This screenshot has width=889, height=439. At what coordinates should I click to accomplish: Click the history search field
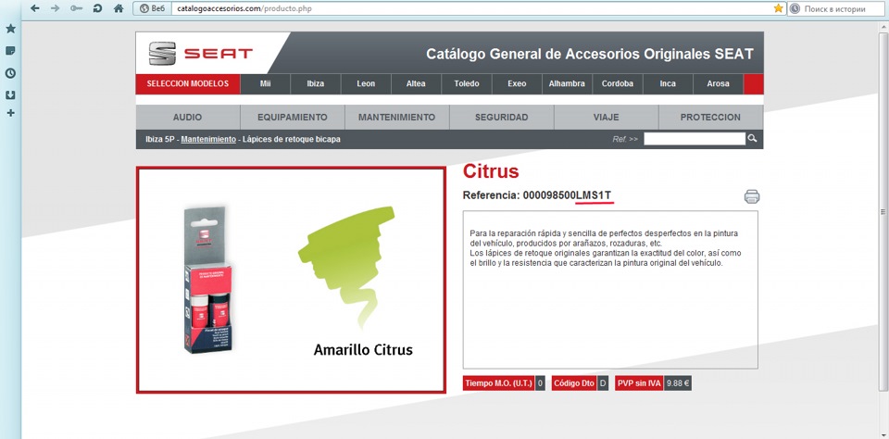click(837, 8)
